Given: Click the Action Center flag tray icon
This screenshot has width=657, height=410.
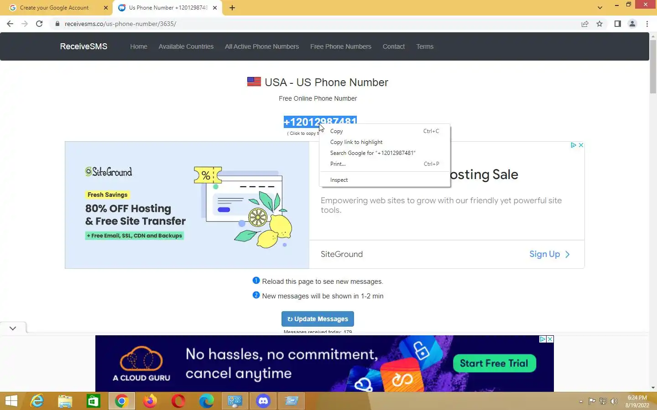Looking at the screenshot, I should pyautogui.click(x=592, y=401).
